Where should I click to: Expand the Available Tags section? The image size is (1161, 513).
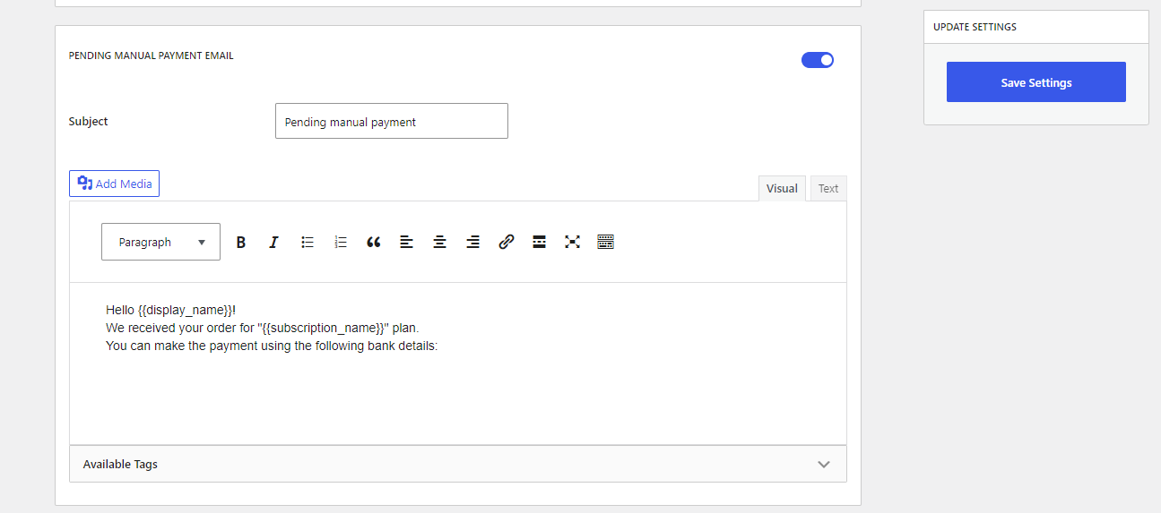click(457, 464)
